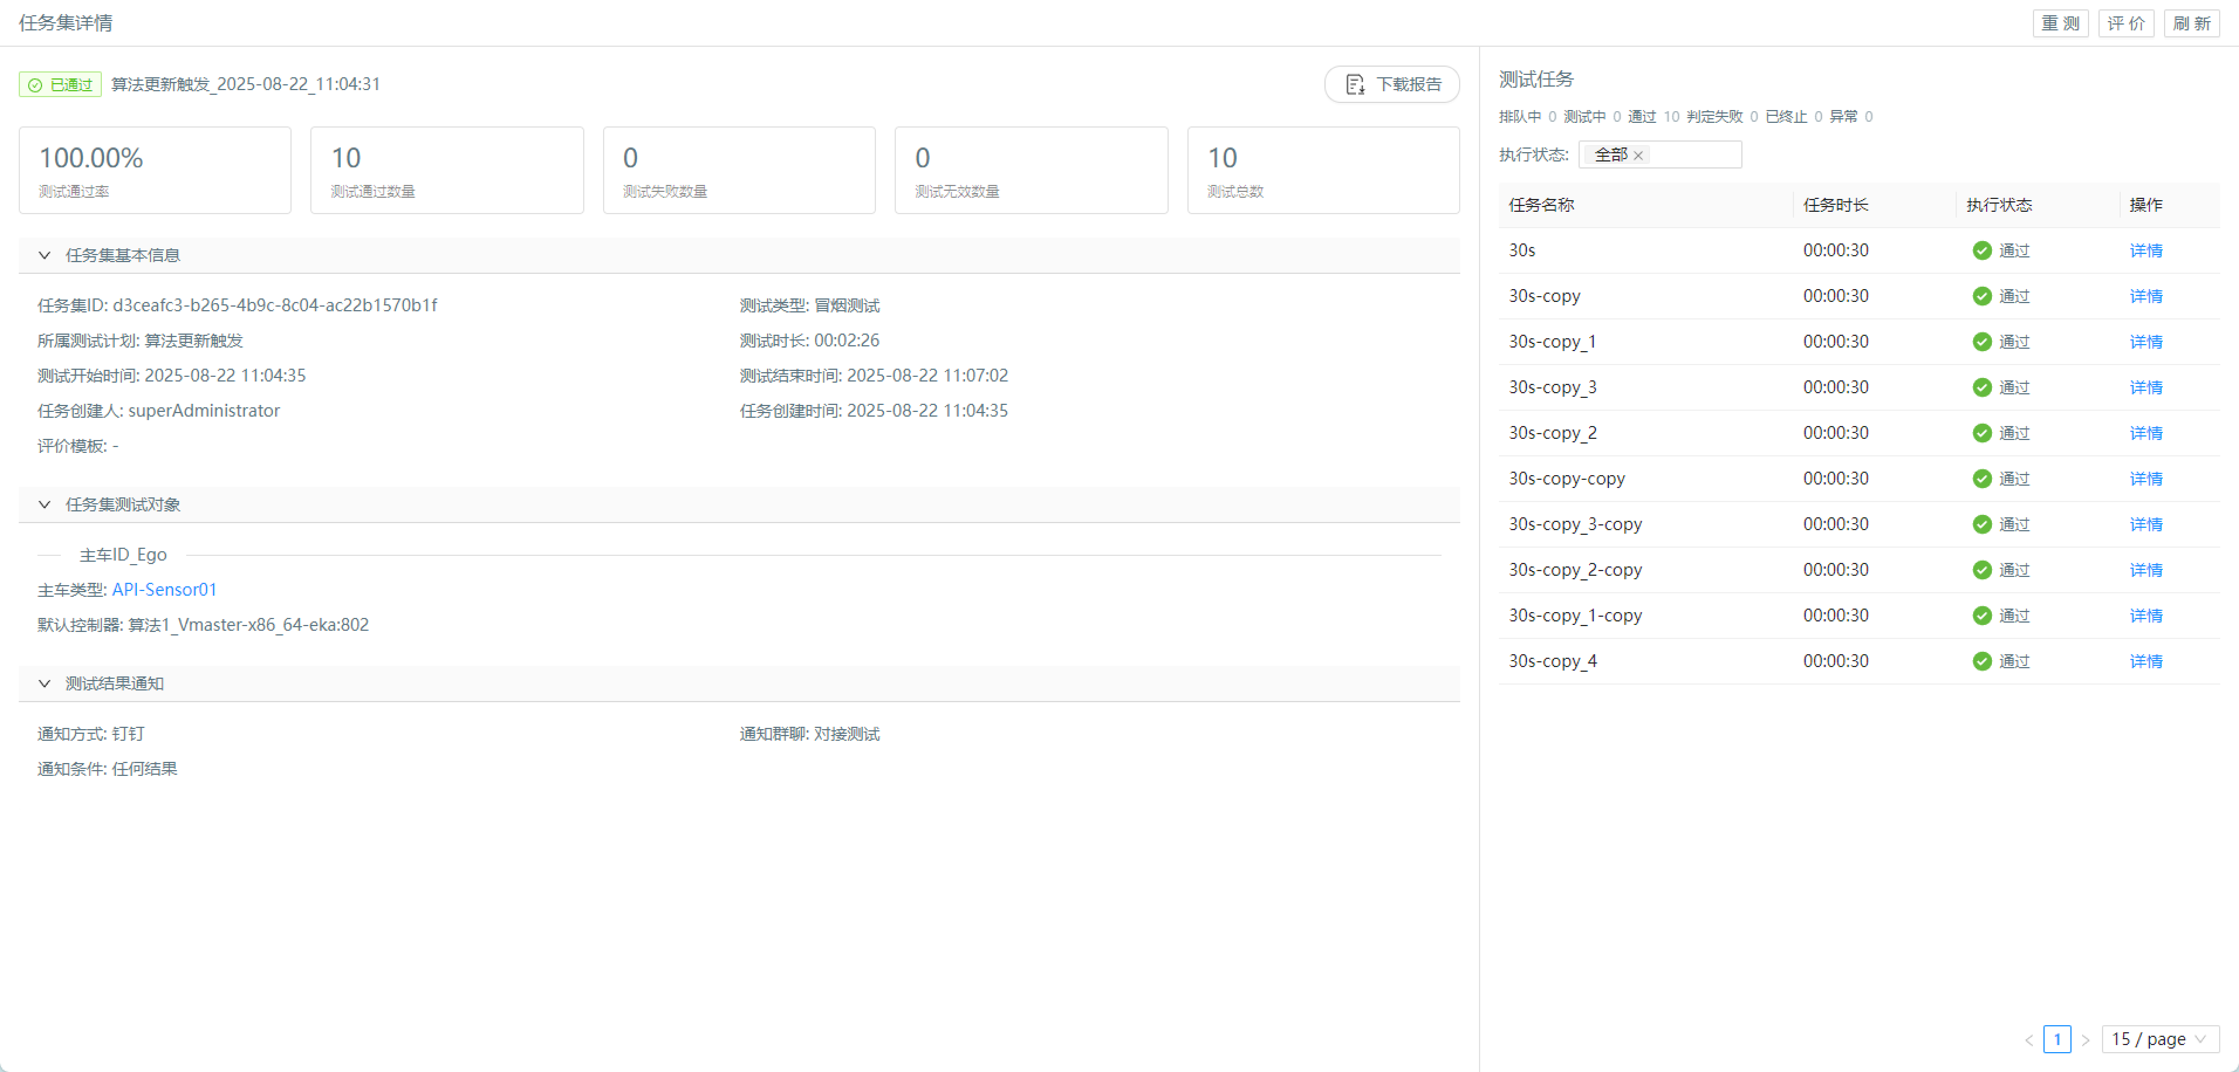Image resolution: width=2239 pixels, height=1072 pixels.
Task: Click the 评价 evaluate button
Action: 2126,23
